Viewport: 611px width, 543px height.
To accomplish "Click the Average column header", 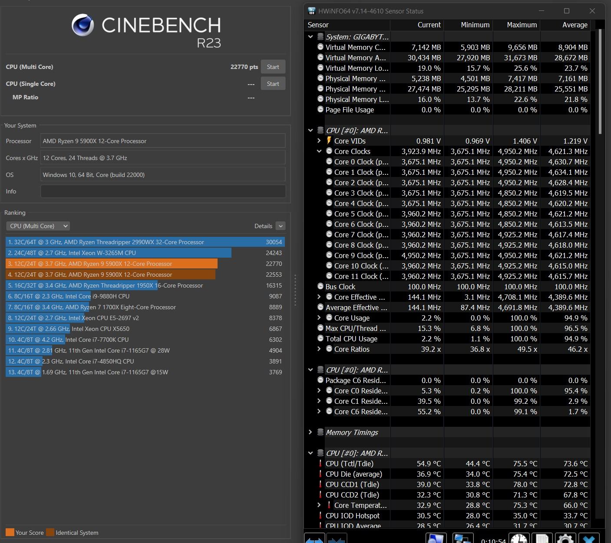I will 575,25.
